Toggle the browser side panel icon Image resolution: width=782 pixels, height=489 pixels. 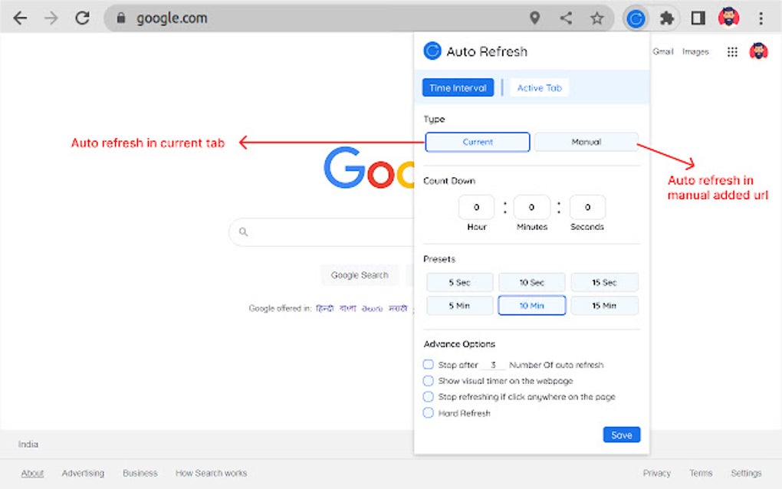[698, 18]
